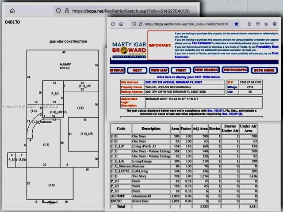Open the VIEW MAP page
Viewport: 283px width, 212px height.
pyautogui.click(x=159, y=70)
